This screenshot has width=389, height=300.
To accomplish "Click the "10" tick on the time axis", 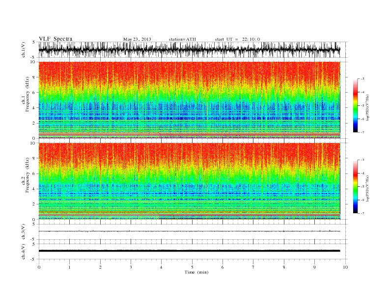I will point(345,267).
